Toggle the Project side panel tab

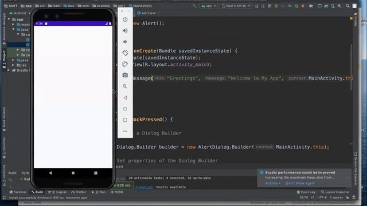4,59
